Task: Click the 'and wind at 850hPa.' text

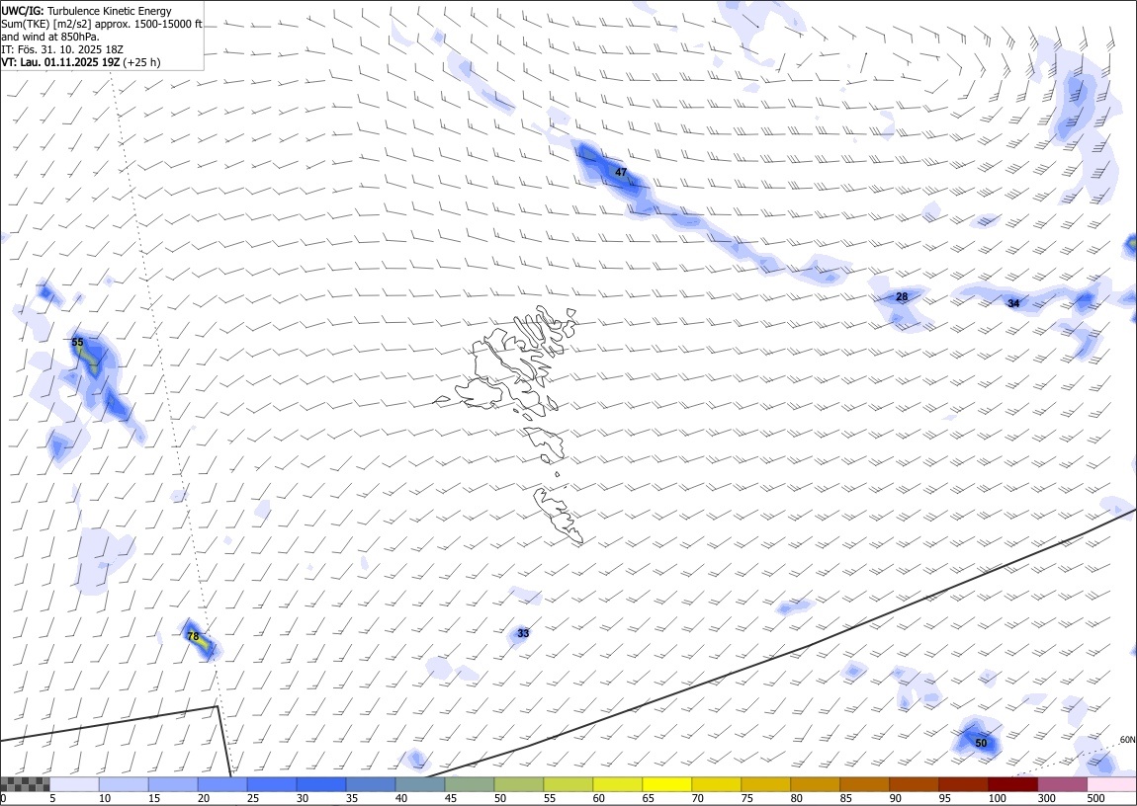Action: [x=50, y=37]
